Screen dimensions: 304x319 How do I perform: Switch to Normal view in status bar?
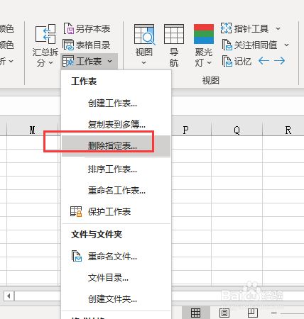coord(196,313)
